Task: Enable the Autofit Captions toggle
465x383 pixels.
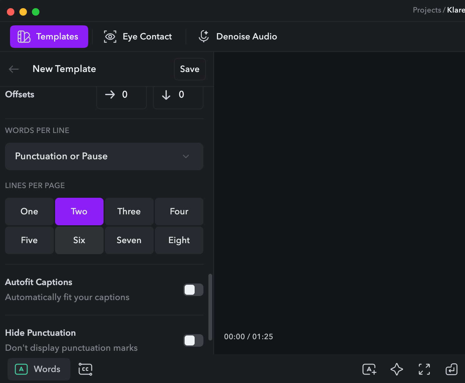Action: click(x=193, y=290)
